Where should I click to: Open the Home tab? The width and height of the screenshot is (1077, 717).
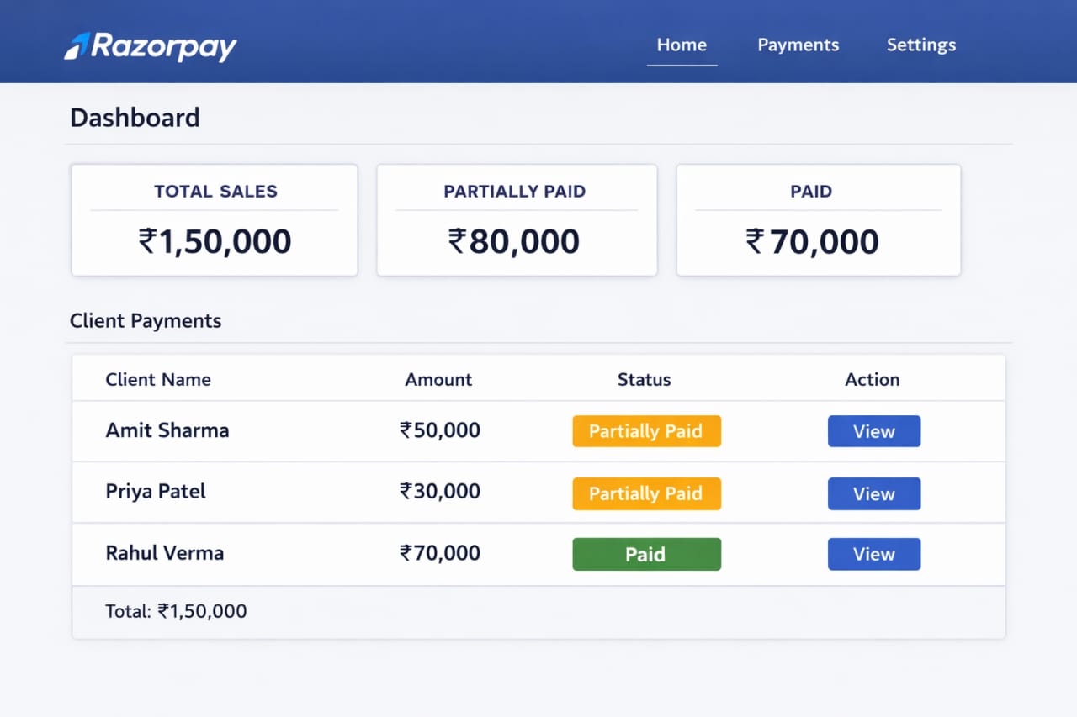682,45
